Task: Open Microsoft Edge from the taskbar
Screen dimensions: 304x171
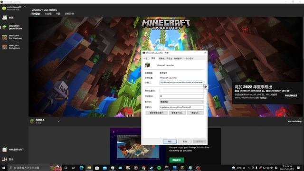Action: tap(81, 168)
